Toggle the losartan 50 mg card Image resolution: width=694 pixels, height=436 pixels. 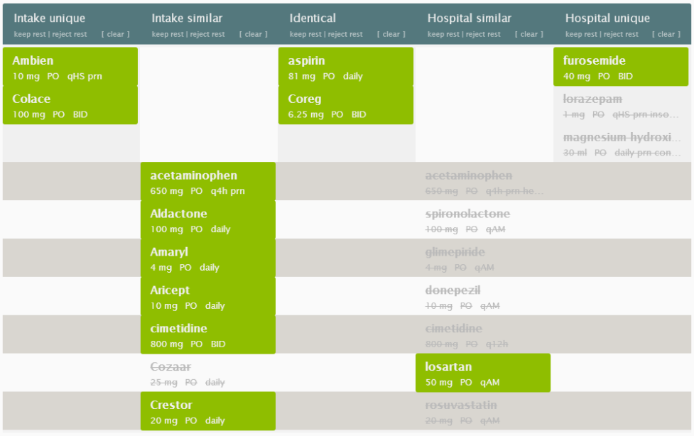[483, 374]
